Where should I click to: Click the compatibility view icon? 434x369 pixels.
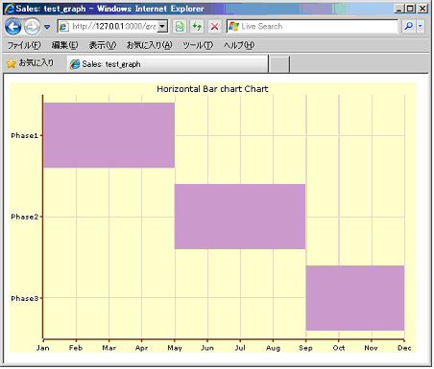click(x=180, y=27)
